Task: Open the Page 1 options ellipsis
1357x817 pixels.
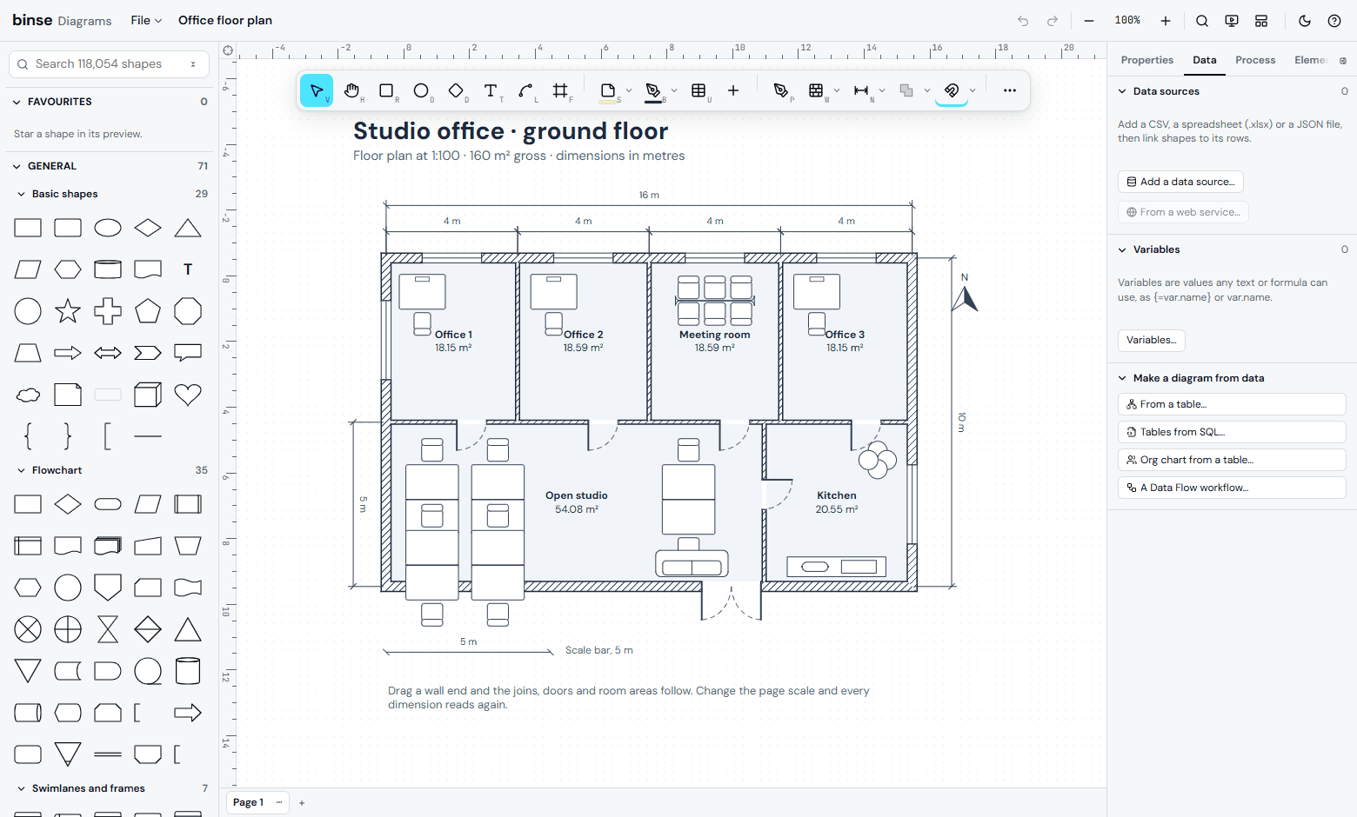Action: pos(279,802)
